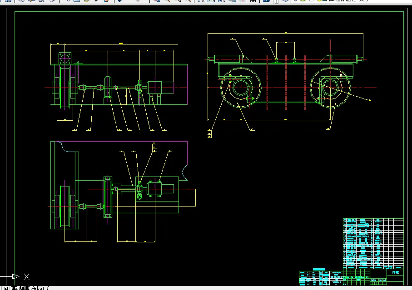Image resolution: width=412 pixels, height=290 pixels.
Task: Select the left wheel circle in the side view
Action: pos(241,88)
